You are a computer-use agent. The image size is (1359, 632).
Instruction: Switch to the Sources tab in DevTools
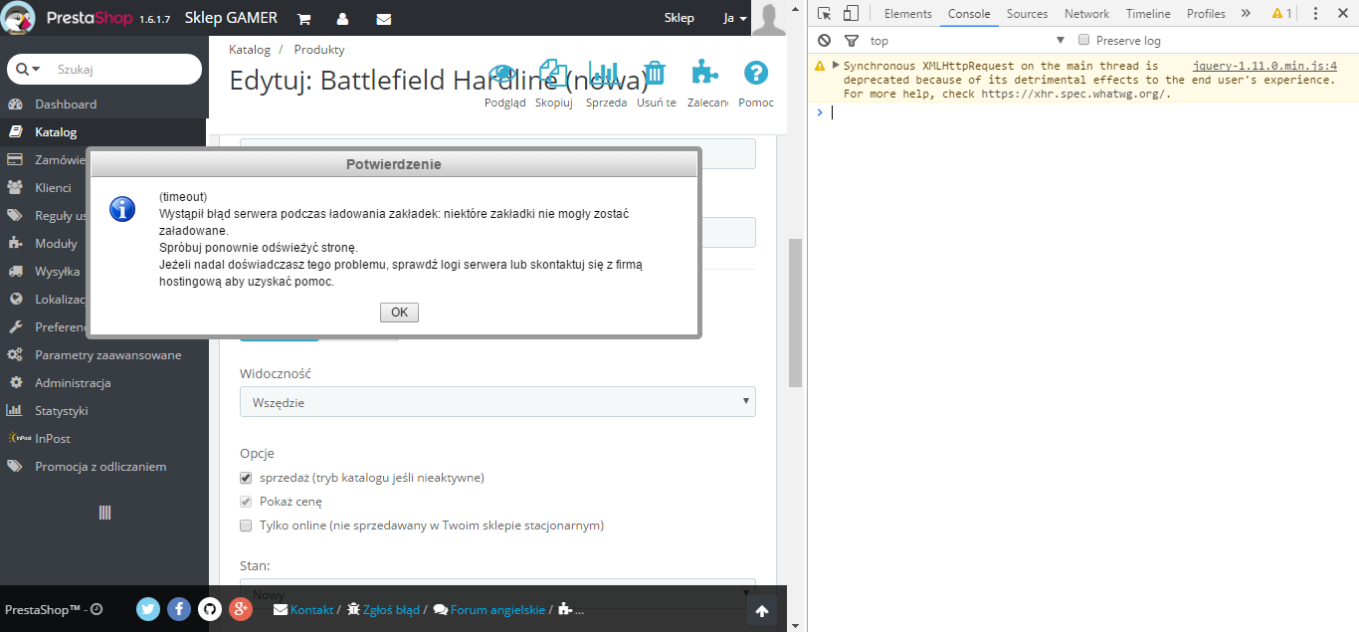(1027, 14)
